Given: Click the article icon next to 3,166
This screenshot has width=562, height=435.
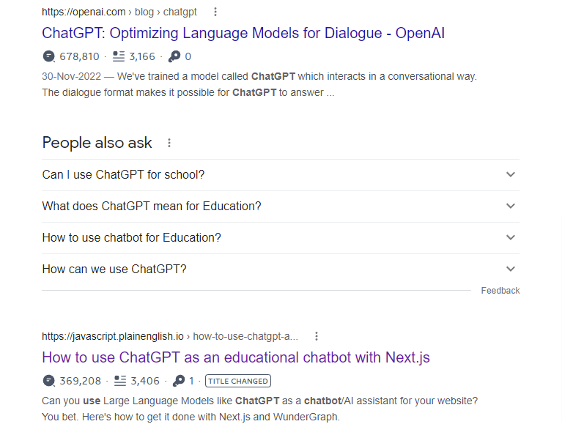Looking at the screenshot, I should tap(119, 56).
